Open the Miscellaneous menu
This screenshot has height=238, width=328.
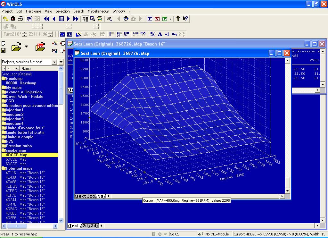[x=98, y=11]
